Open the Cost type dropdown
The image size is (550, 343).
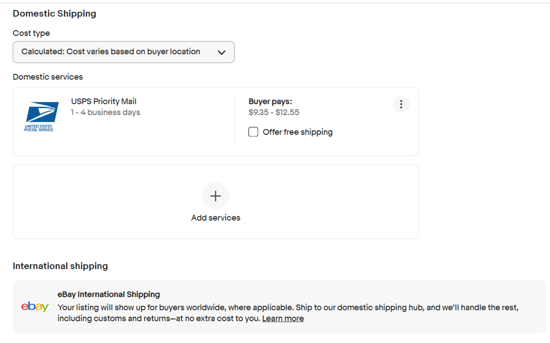pos(124,52)
